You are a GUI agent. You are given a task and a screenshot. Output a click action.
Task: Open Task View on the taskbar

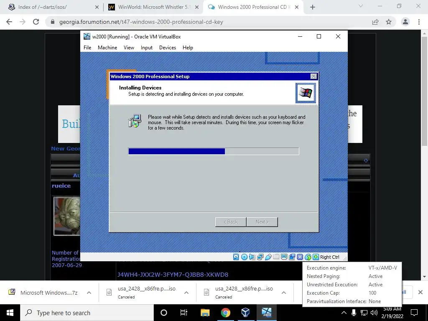tap(184, 313)
